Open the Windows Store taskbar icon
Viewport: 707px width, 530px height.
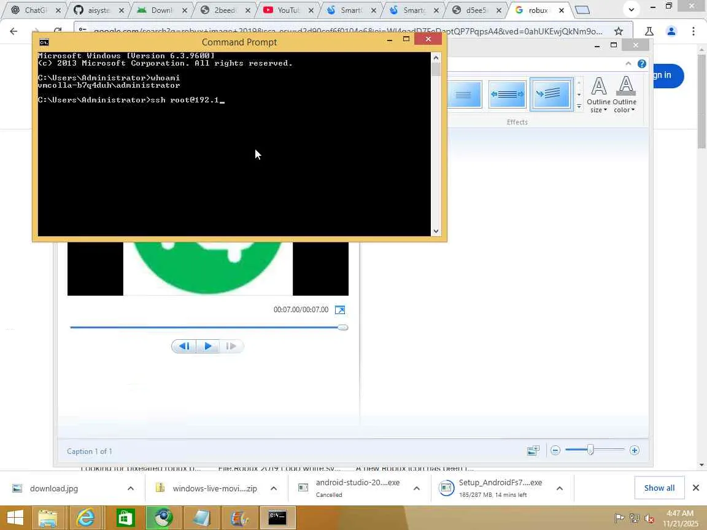coord(125,518)
